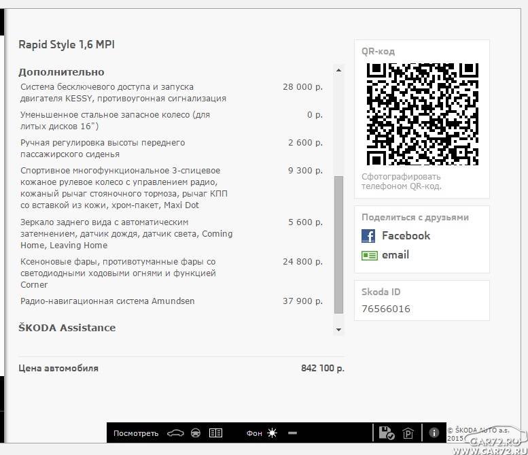Click the 24 800 р. price
Viewport: 528px width, 455px height.
(302, 262)
